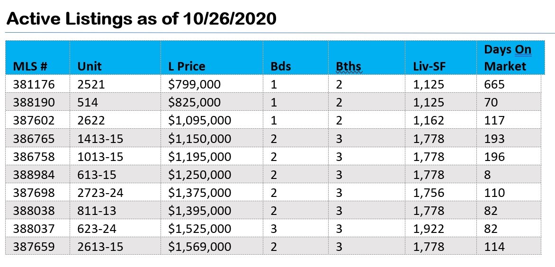Image resolution: width=555 pixels, height=267 pixels.
Task: Click the L Price column header
Action: tap(187, 67)
